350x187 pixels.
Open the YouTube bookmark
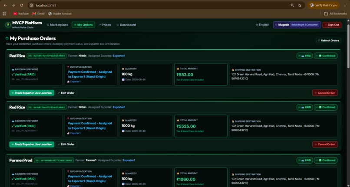[x=21, y=13]
